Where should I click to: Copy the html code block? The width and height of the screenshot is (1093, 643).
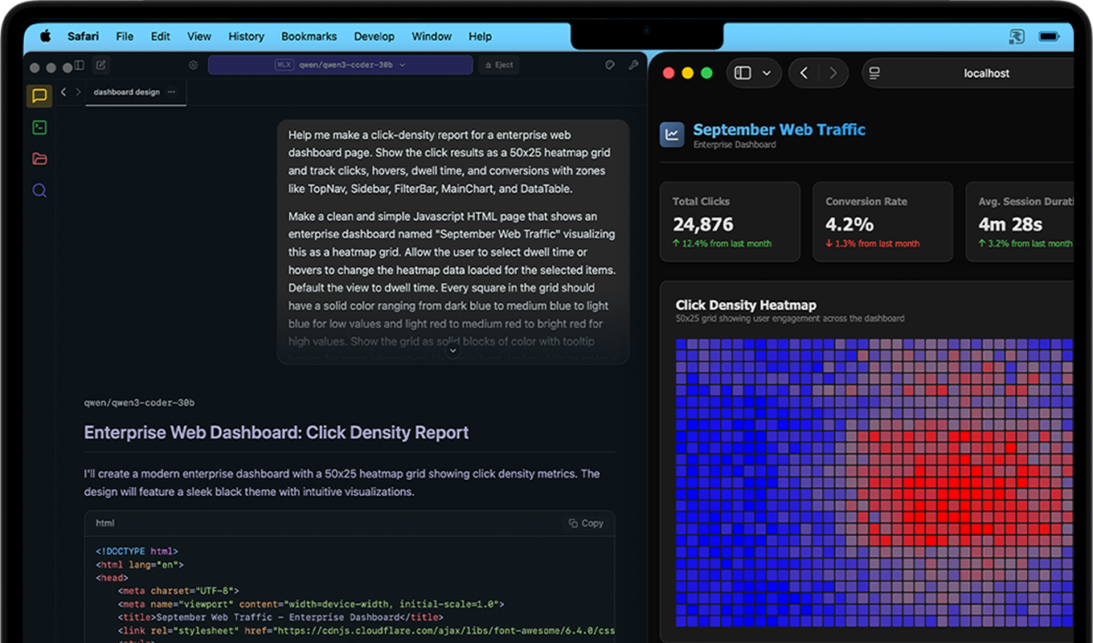[x=586, y=523]
